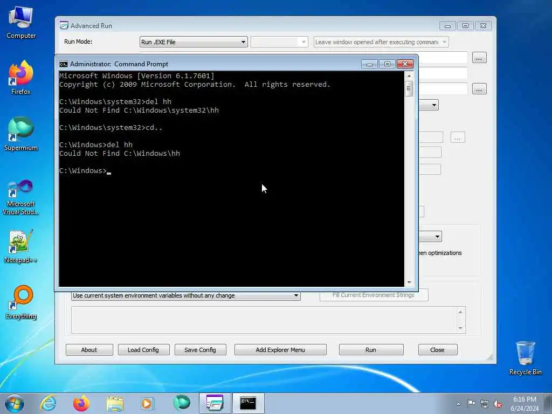Image resolution: width=552 pixels, height=414 pixels.
Task: Open the Recycle Bin
Action: coord(525,358)
